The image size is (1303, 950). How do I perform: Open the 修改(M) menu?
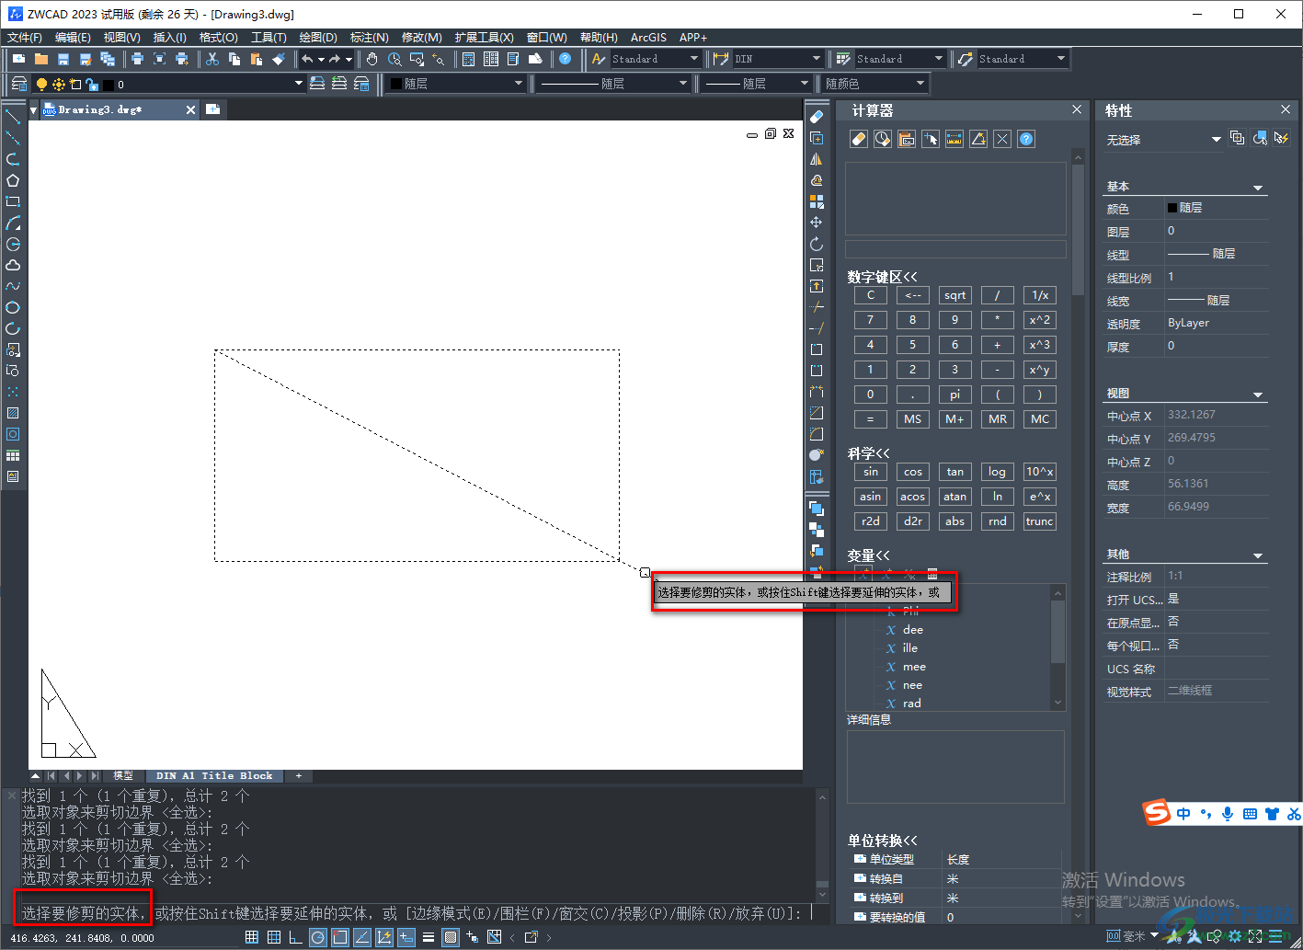(x=422, y=38)
